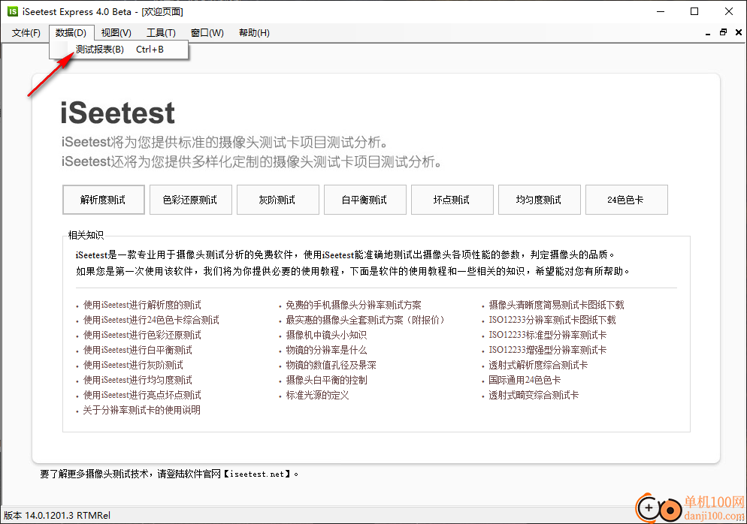Open link ISO12233分辨率测试卡图纸下载
This screenshot has width=747, height=524.
click(x=552, y=321)
